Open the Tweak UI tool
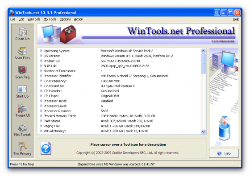 [x=22, y=111]
